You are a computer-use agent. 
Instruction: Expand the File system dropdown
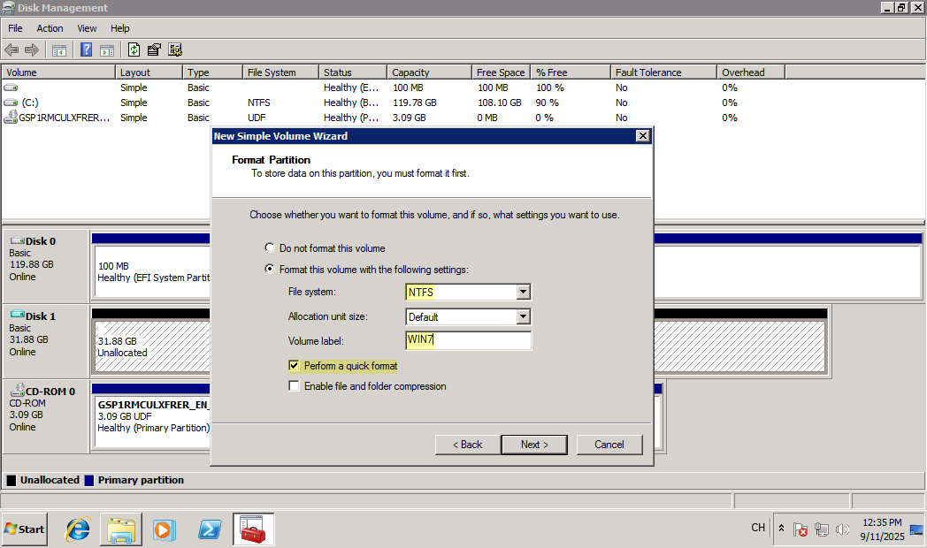[x=523, y=292]
